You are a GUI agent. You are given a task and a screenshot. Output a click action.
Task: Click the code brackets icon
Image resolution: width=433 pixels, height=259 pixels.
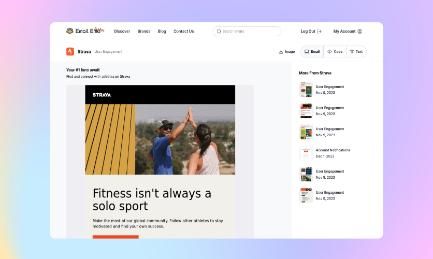[x=329, y=52]
